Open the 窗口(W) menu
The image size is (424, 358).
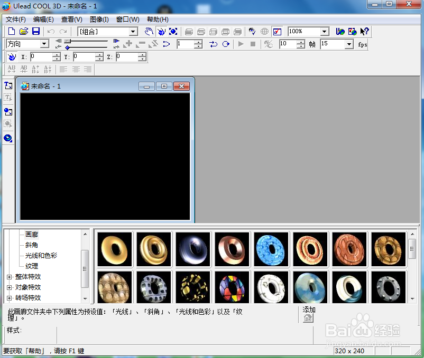127,20
